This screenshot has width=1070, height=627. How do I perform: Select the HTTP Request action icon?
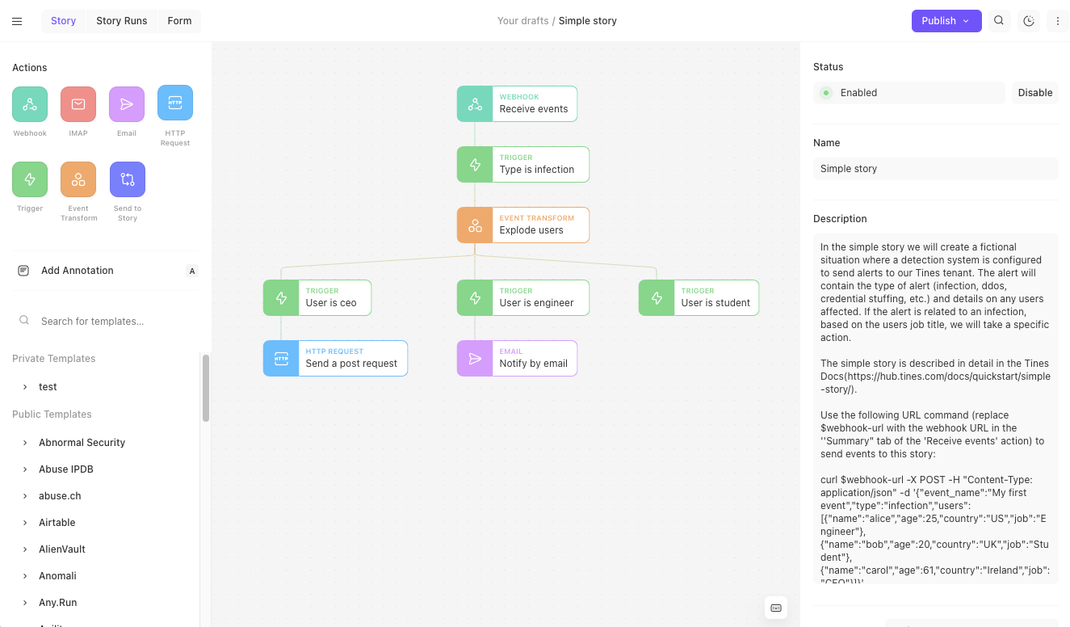click(x=175, y=103)
